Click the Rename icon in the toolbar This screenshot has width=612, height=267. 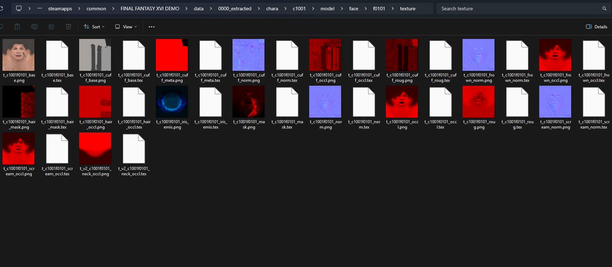34,26
